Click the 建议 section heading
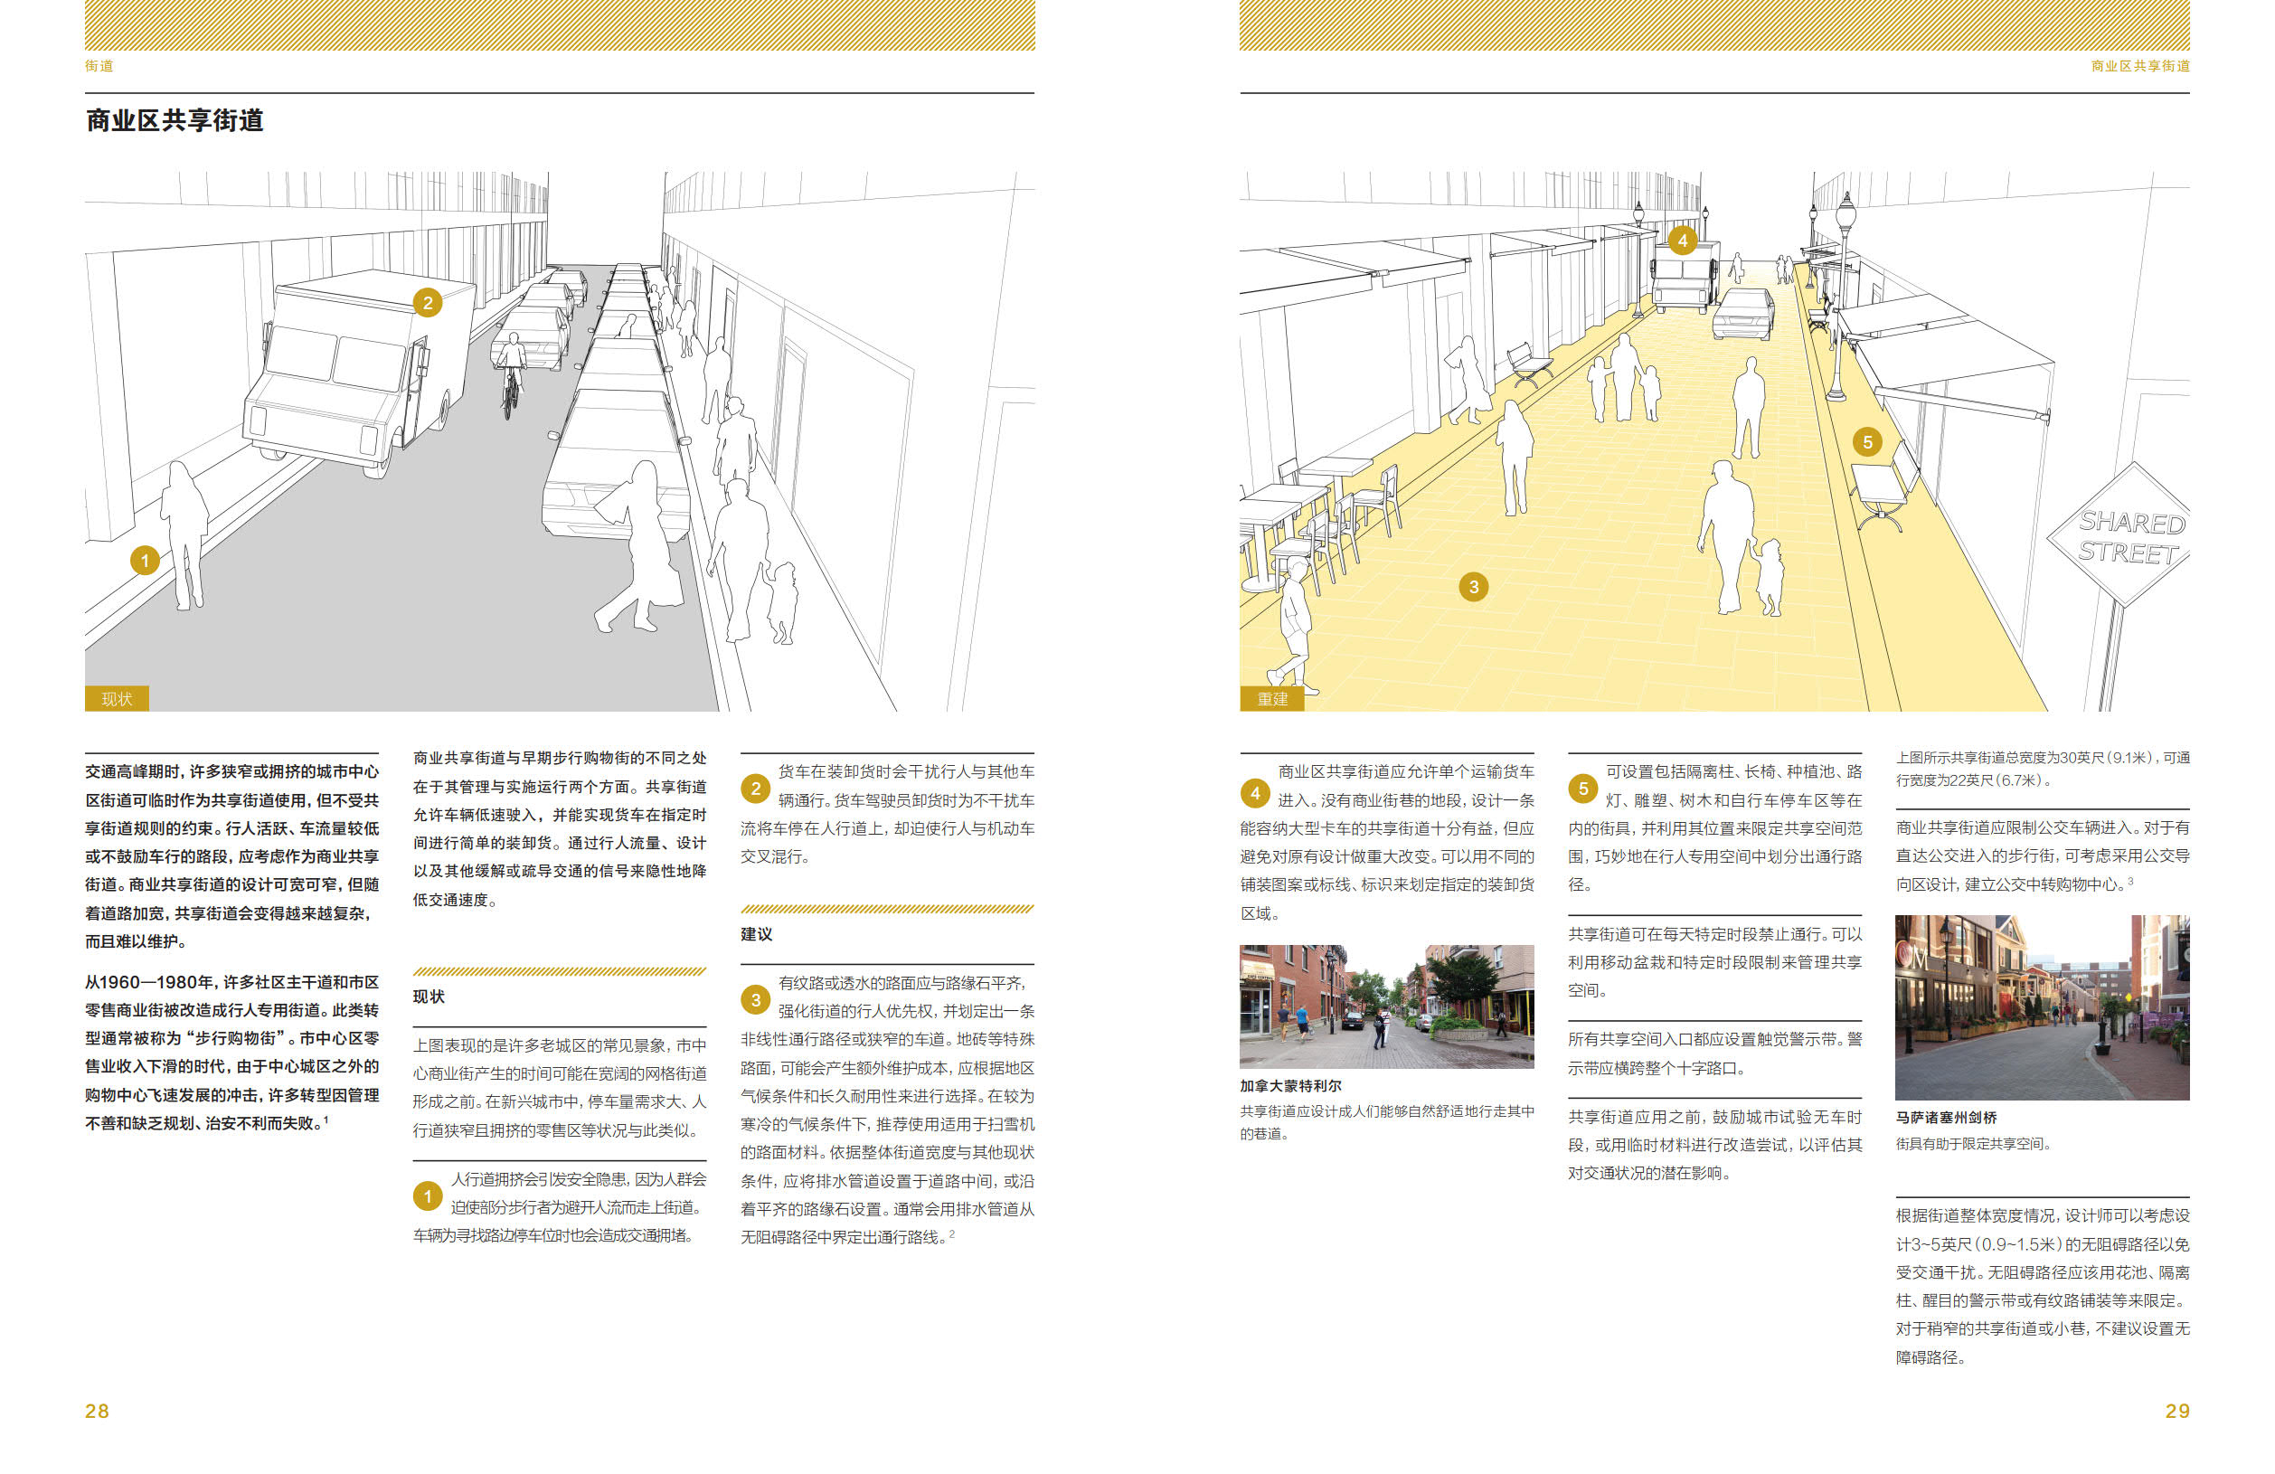 coord(756,934)
